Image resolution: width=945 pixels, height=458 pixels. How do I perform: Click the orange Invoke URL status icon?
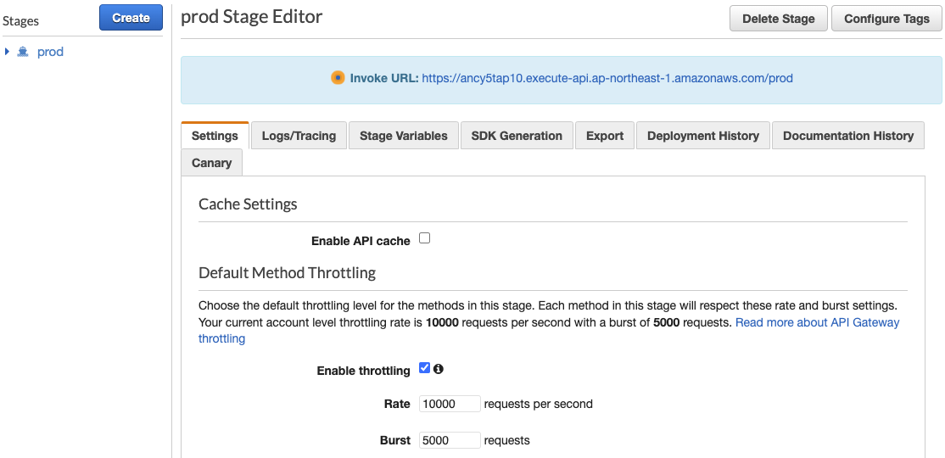338,78
